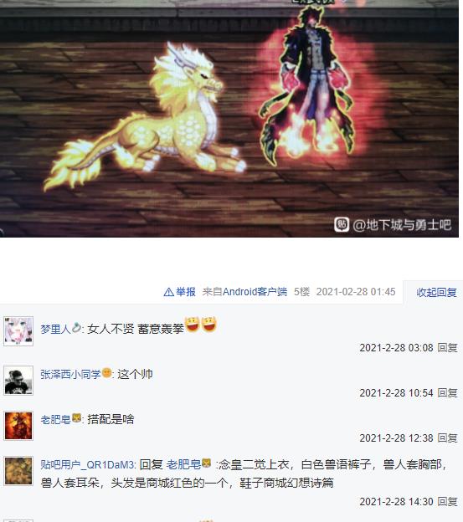Open 老肥皂 fiery avatar picture
Image resolution: width=463 pixels, height=522 pixels.
point(18,426)
